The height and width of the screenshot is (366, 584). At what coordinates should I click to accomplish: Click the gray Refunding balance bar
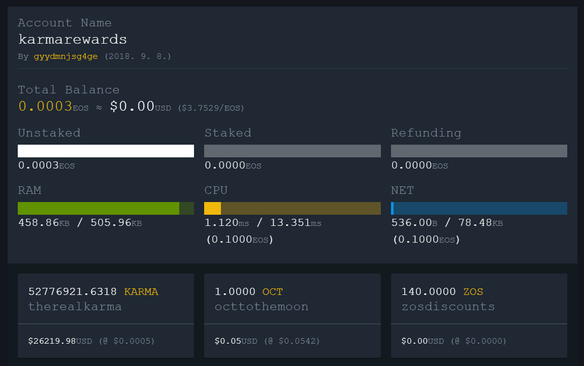click(x=479, y=151)
